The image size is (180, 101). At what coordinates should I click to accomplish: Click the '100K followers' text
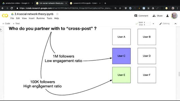tap(42, 82)
